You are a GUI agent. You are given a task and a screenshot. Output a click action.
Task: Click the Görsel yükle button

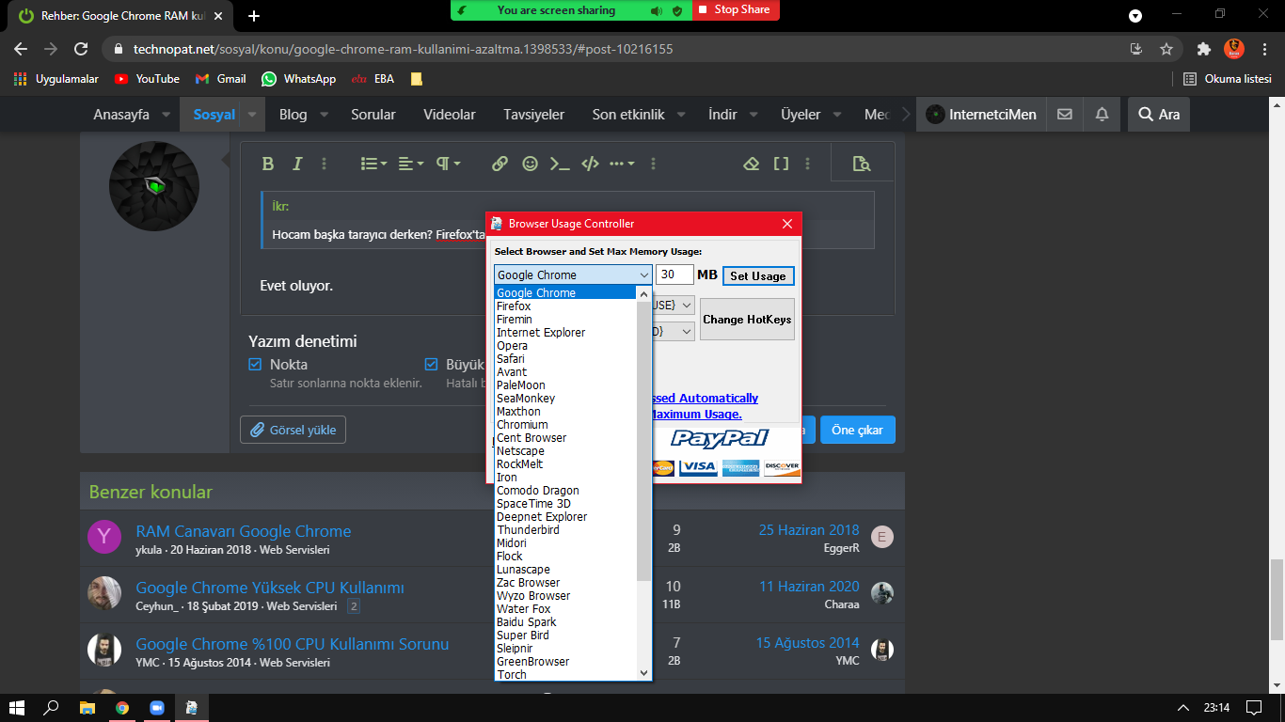[293, 430]
